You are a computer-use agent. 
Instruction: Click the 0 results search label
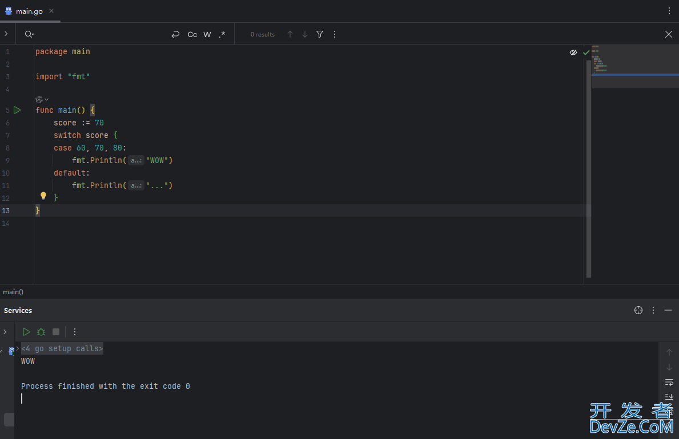tap(263, 35)
